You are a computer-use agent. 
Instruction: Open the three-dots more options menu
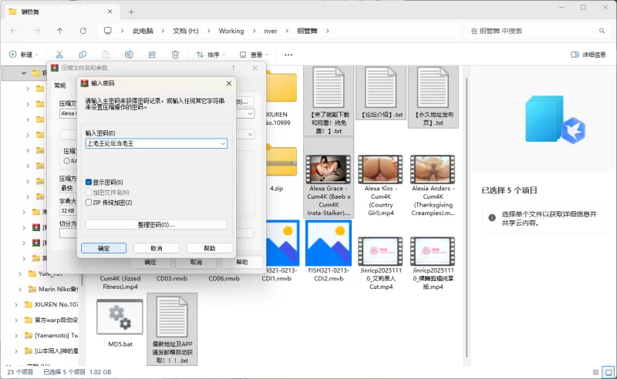(x=288, y=55)
